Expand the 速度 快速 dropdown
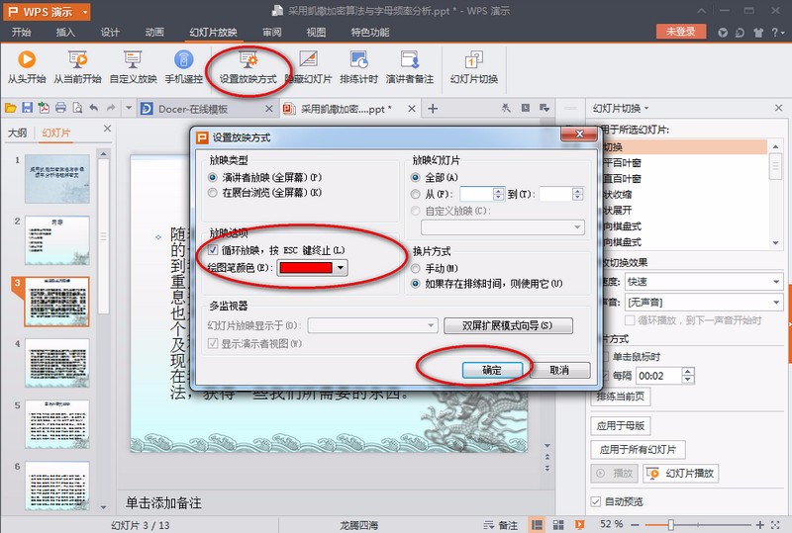 [774, 281]
